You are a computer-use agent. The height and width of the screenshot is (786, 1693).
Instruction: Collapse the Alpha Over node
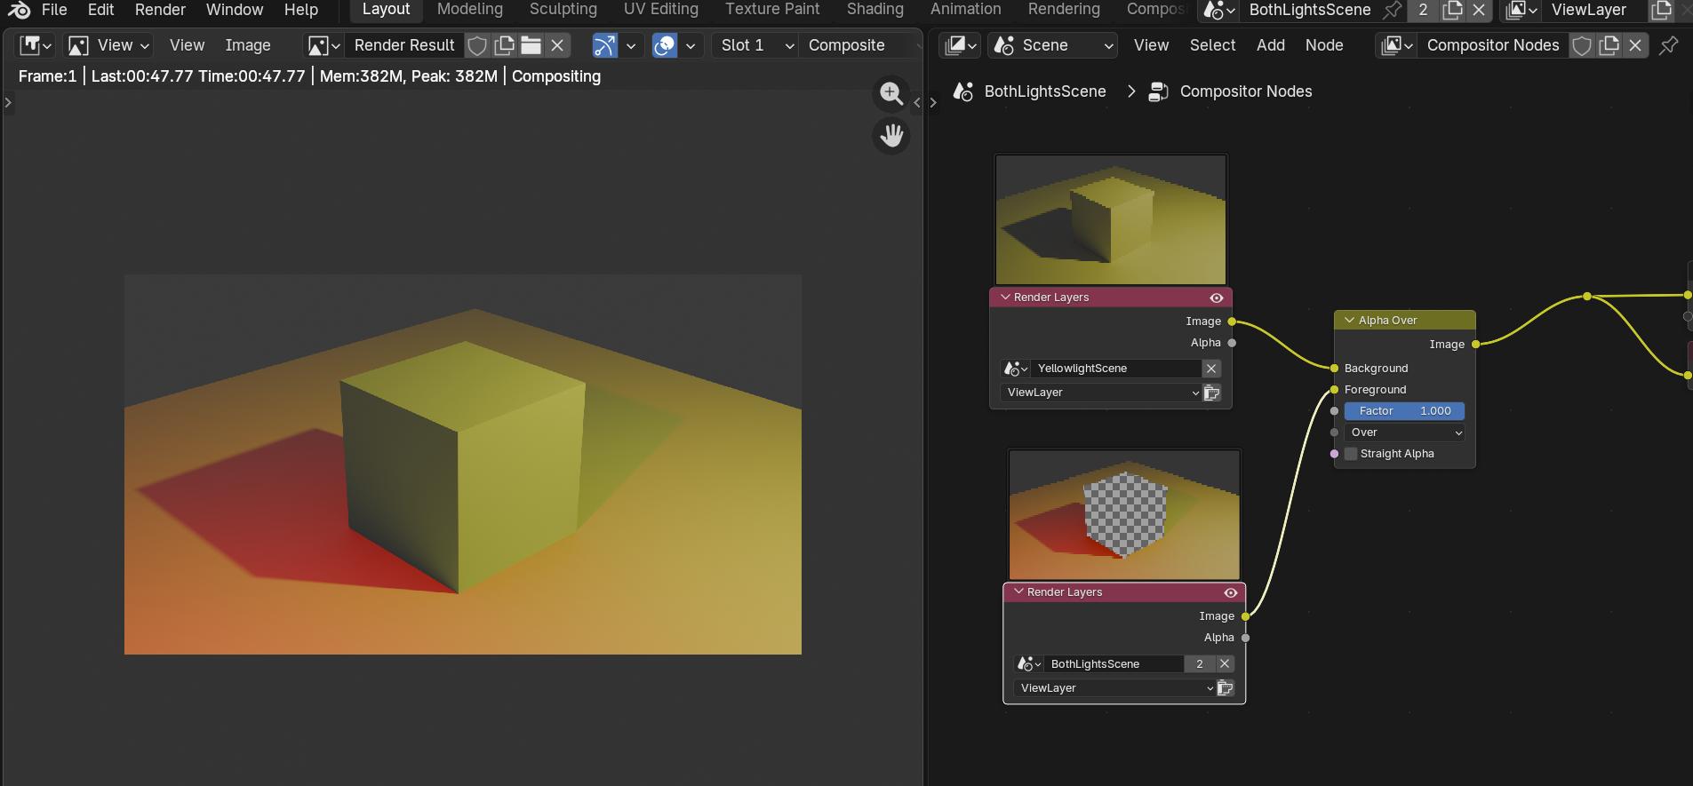[1350, 321]
